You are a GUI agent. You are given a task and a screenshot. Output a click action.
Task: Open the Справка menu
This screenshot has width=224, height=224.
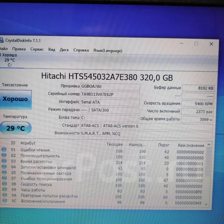(81, 50)
